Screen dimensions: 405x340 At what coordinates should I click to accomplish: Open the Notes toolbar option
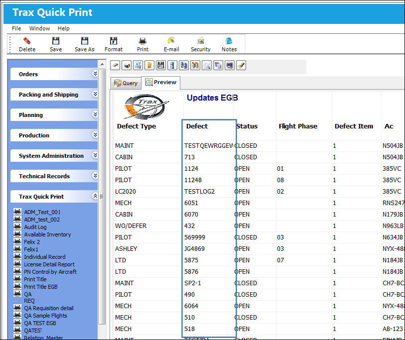[229, 44]
